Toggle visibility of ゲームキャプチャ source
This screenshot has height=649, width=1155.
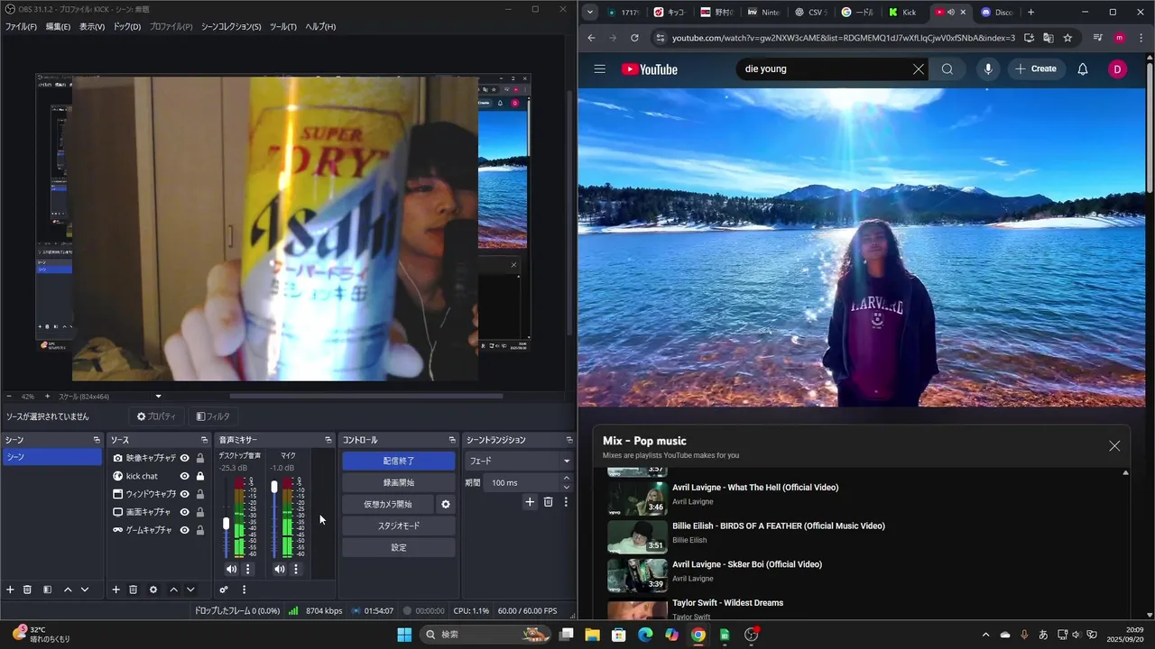pyautogui.click(x=185, y=530)
